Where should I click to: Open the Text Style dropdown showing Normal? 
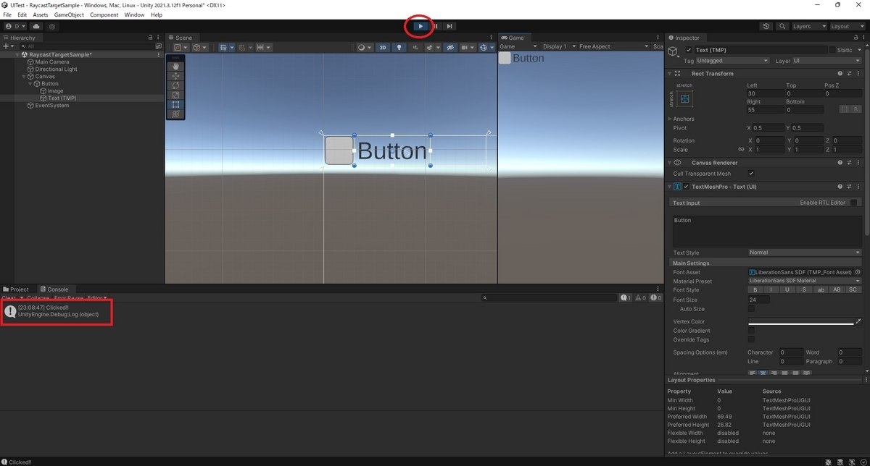pos(805,253)
